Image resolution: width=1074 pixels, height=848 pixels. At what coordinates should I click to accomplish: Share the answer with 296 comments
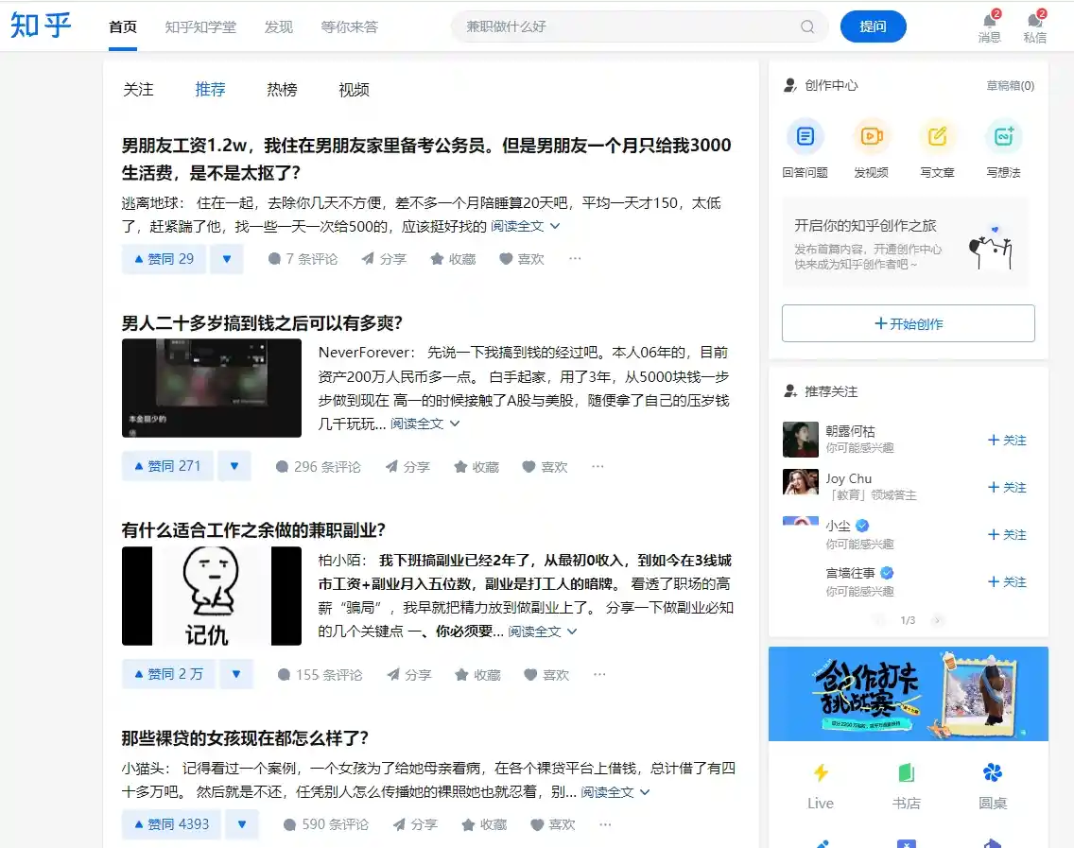(407, 466)
